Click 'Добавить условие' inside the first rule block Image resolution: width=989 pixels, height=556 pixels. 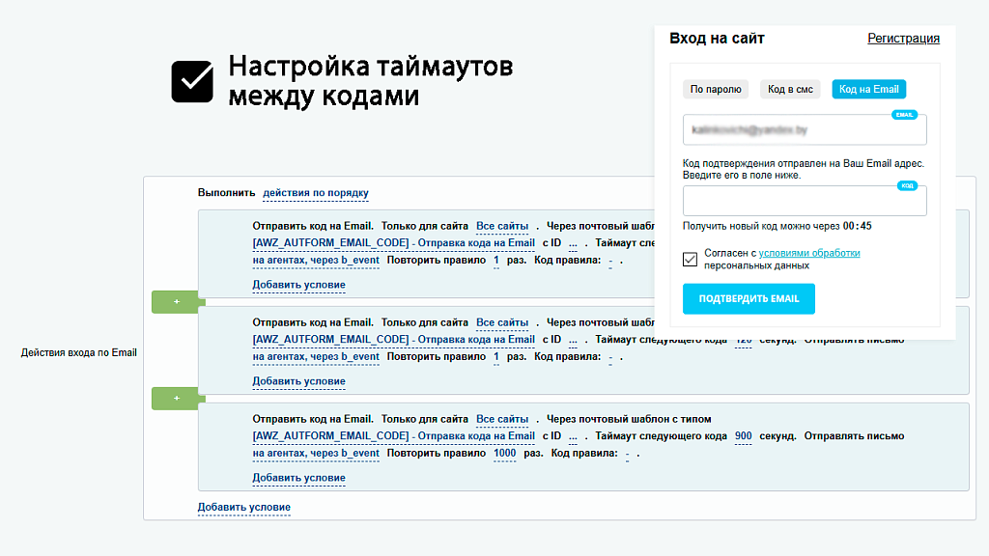click(298, 285)
